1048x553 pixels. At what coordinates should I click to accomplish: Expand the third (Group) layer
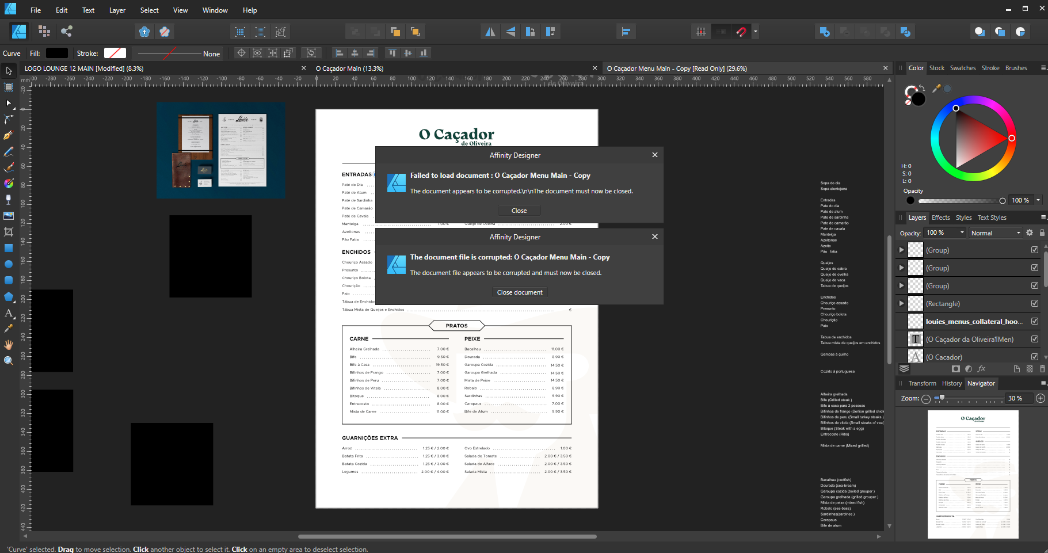point(901,285)
